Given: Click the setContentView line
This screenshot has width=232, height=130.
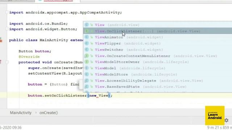Looking at the screenshot, I should coord(55,73).
